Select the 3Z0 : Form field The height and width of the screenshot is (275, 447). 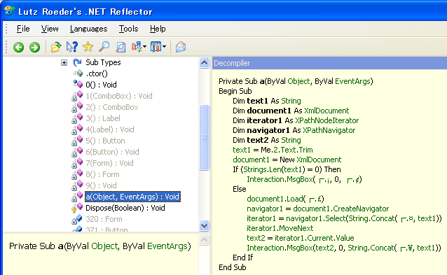click(x=104, y=219)
